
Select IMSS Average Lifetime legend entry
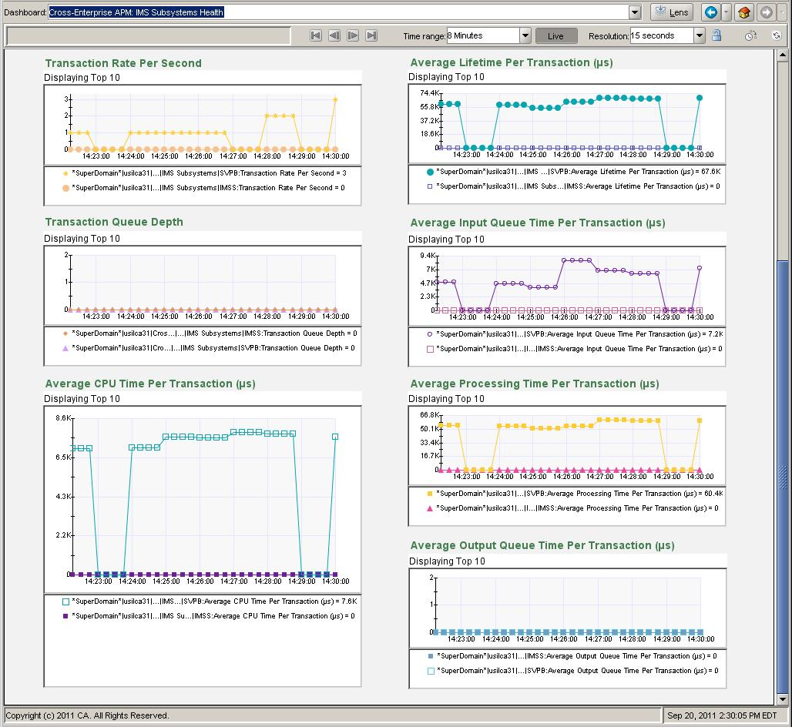574,186
